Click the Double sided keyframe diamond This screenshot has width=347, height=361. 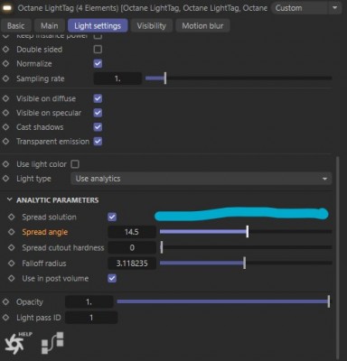(x=5, y=50)
